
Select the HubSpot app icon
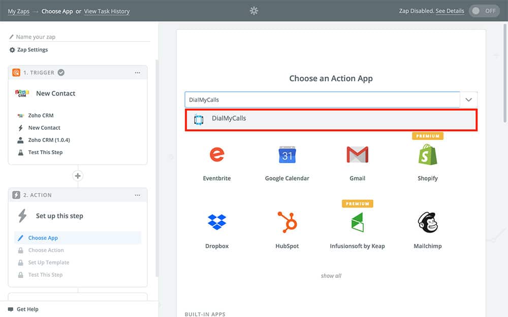coord(287,222)
